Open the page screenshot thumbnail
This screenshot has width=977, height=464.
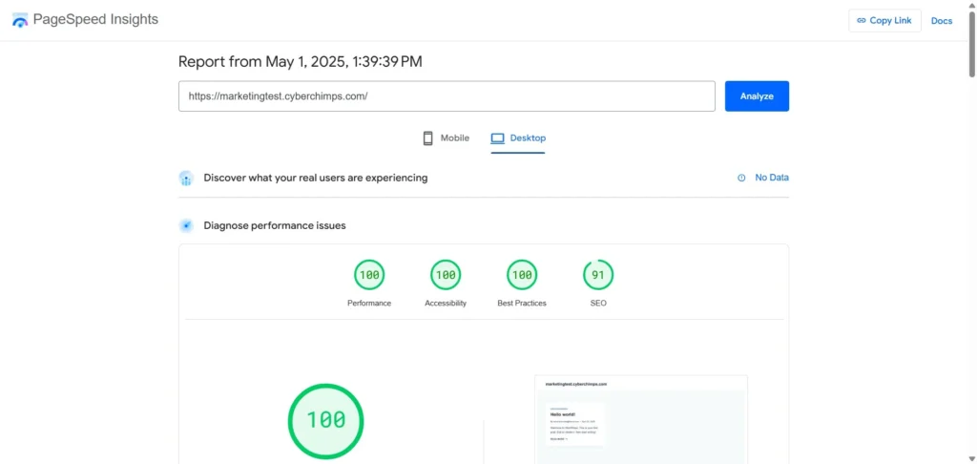point(641,419)
